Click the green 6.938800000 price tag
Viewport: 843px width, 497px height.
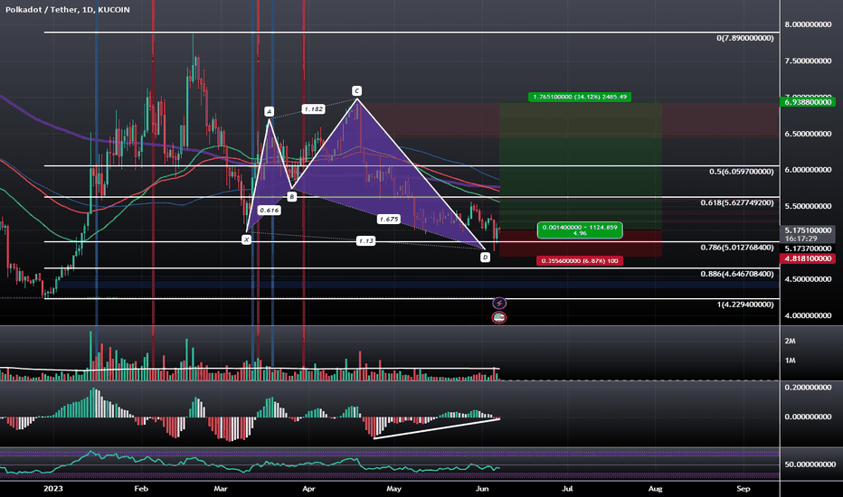coord(807,101)
